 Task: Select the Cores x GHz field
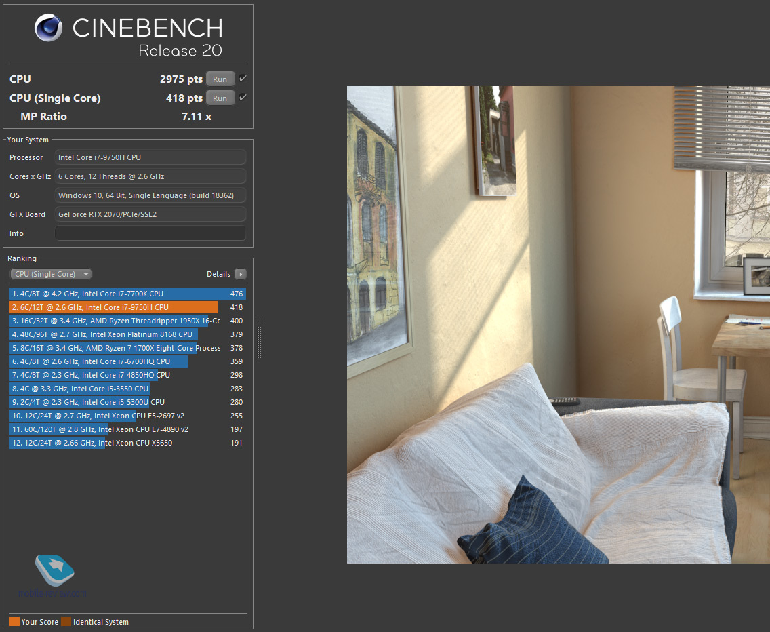(x=150, y=176)
